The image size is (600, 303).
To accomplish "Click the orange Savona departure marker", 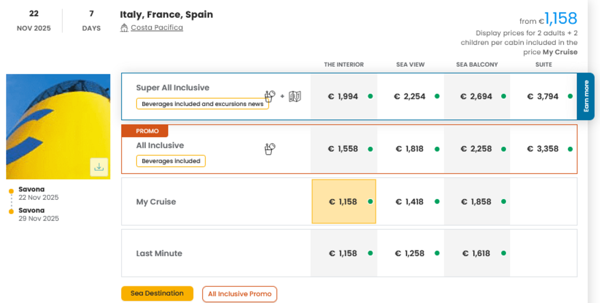I will tap(11, 191).
